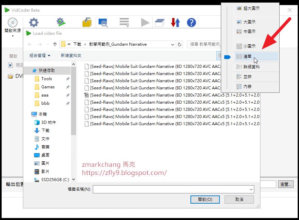Click navigation pane scroll down arrow
Screen dimensions: 299x220
point(74,179)
